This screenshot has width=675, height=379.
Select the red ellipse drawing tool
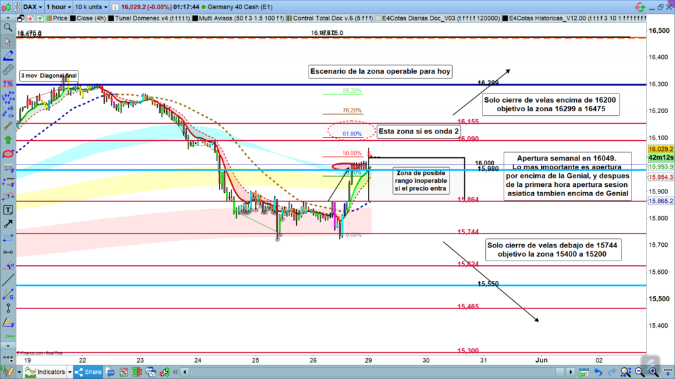click(x=8, y=154)
